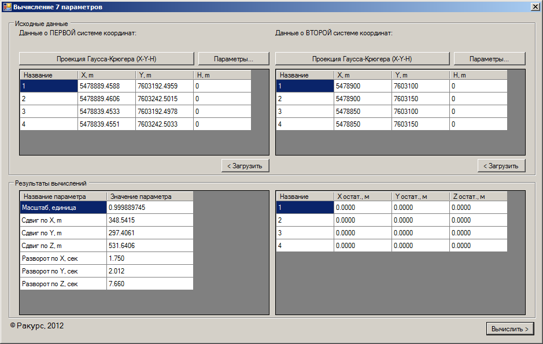
Task: Select Y cell 7603242.5015 in first table
Action: pyautogui.click(x=164, y=99)
